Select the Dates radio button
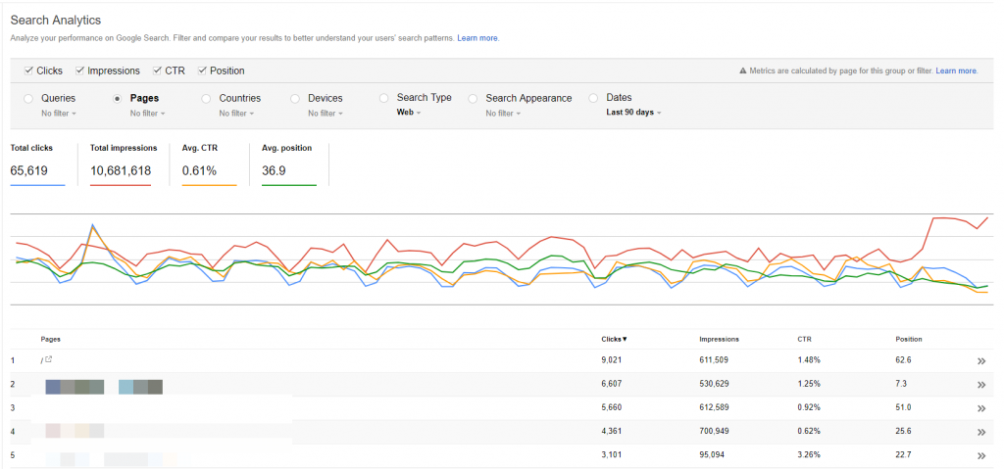This screenshot has width=1004, height=469. 593,99
